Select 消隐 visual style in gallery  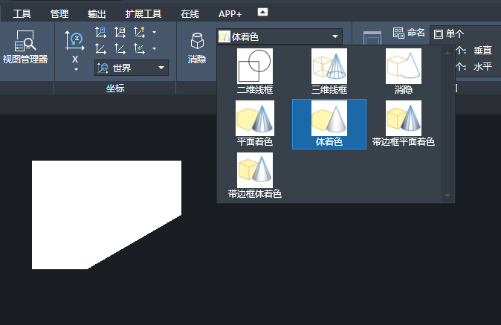point(403,71)
